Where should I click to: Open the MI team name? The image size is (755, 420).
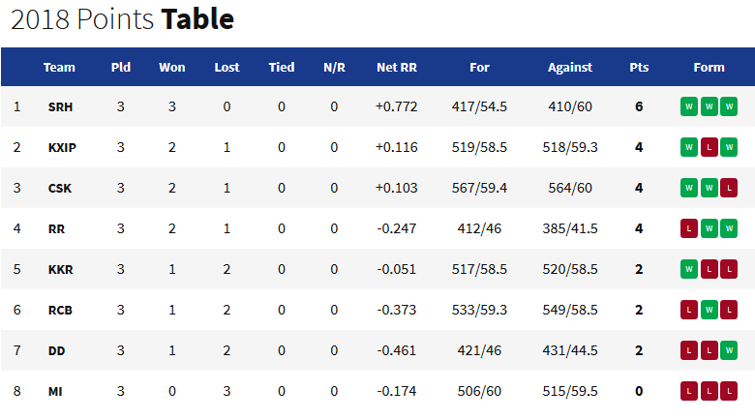pos(55,392)
